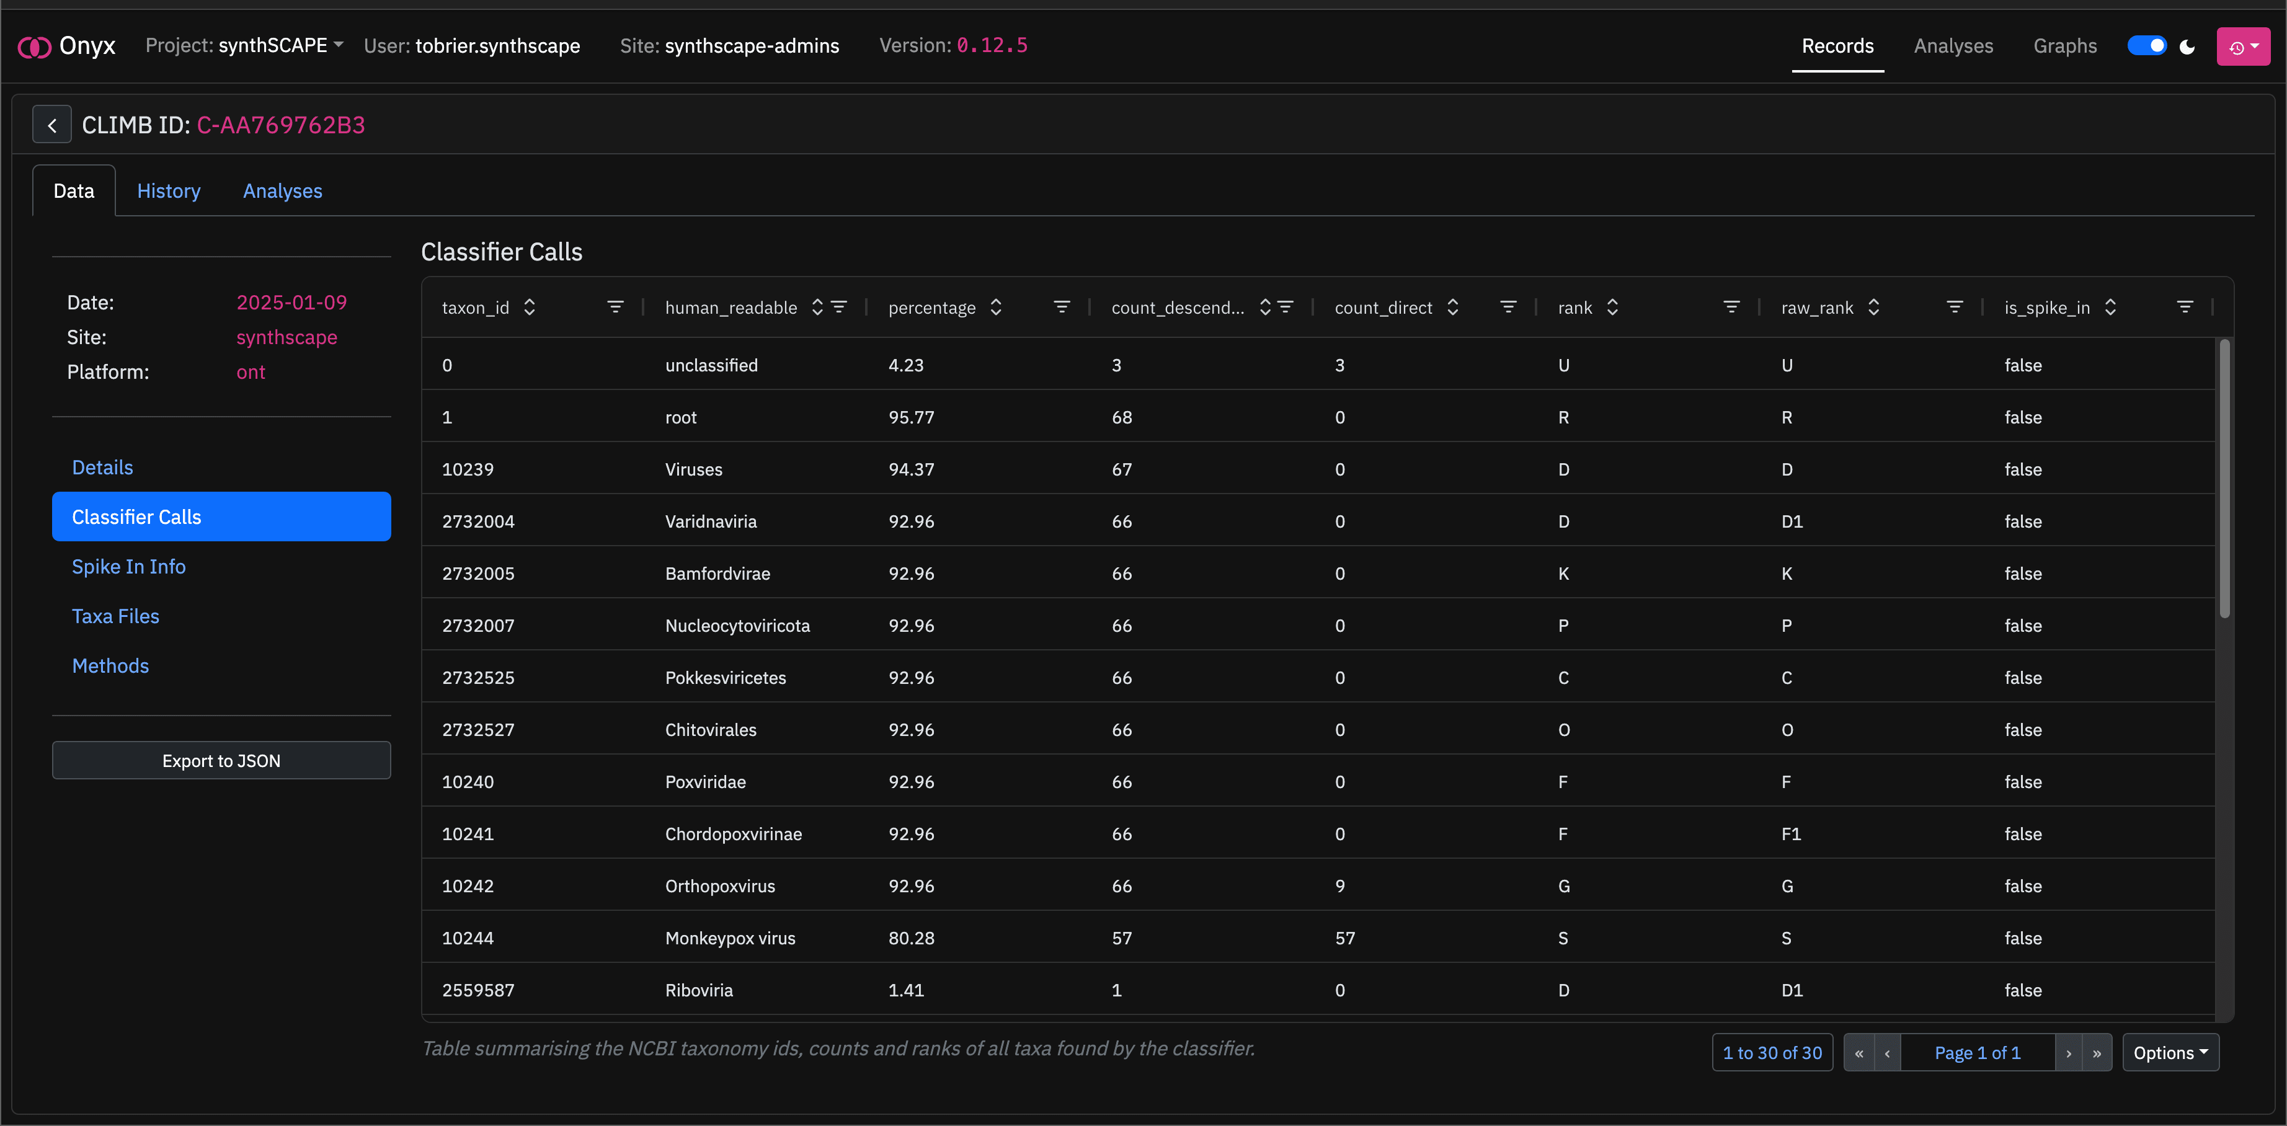Go to the last page button
2287x1126 pixels.
tap(2096, 1053)
